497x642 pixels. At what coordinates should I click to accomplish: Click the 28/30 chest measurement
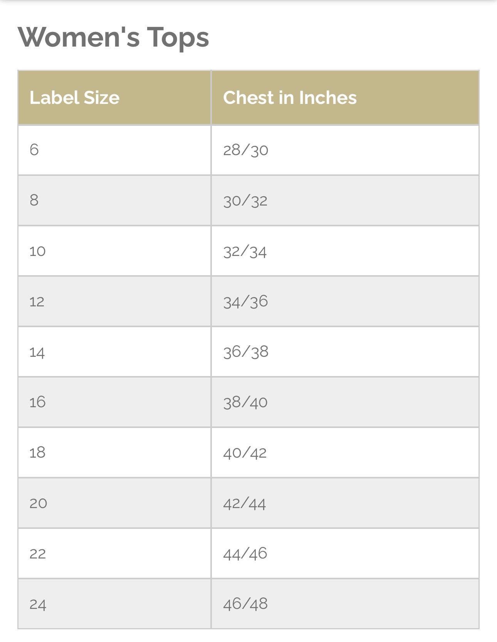245,150
